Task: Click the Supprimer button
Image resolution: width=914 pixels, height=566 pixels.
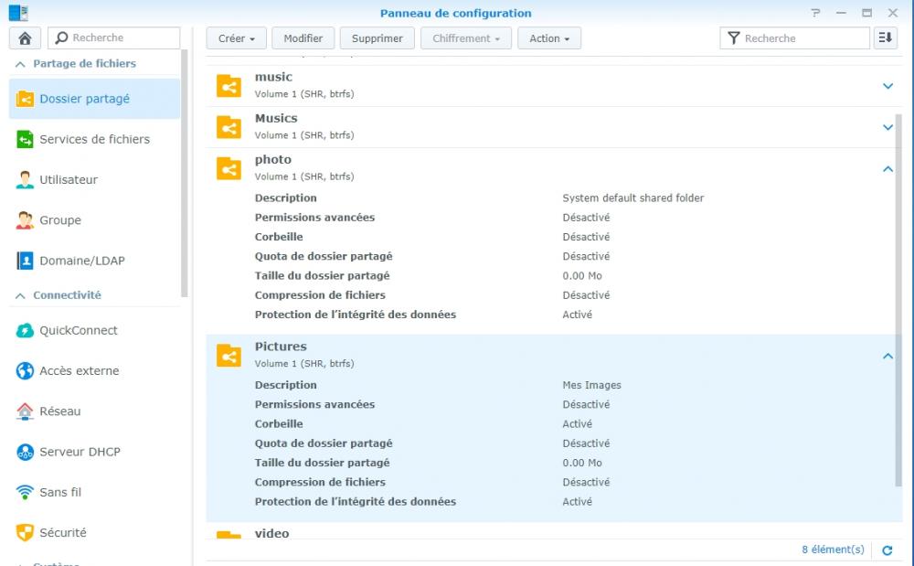Action: (x=377, y=38)
